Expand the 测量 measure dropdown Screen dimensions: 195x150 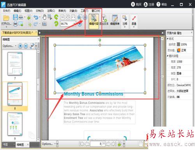tap(134, 27)
